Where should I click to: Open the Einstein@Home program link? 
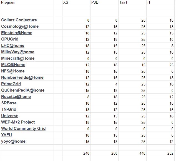(x=17, y=33)
